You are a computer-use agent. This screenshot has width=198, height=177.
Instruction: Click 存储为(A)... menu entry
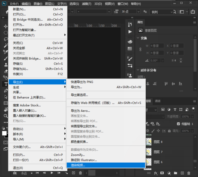[x=38, y=69]
